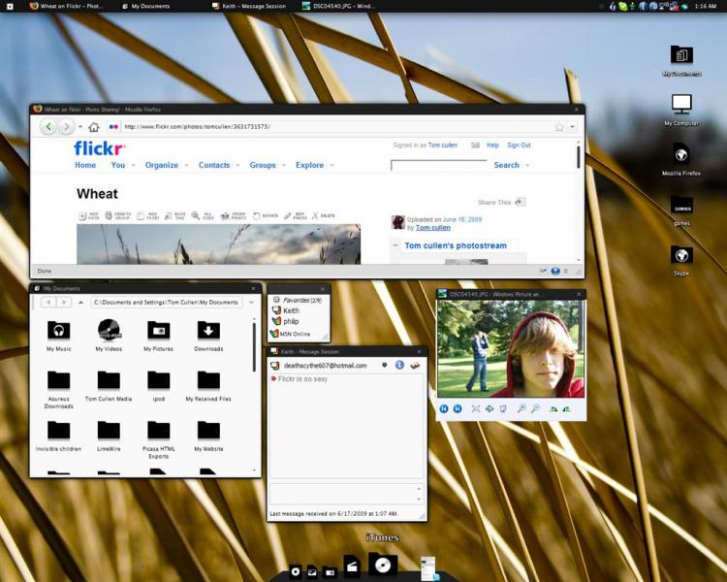Open Invisible children folder
727x582 pixels.
click(58, 436)
